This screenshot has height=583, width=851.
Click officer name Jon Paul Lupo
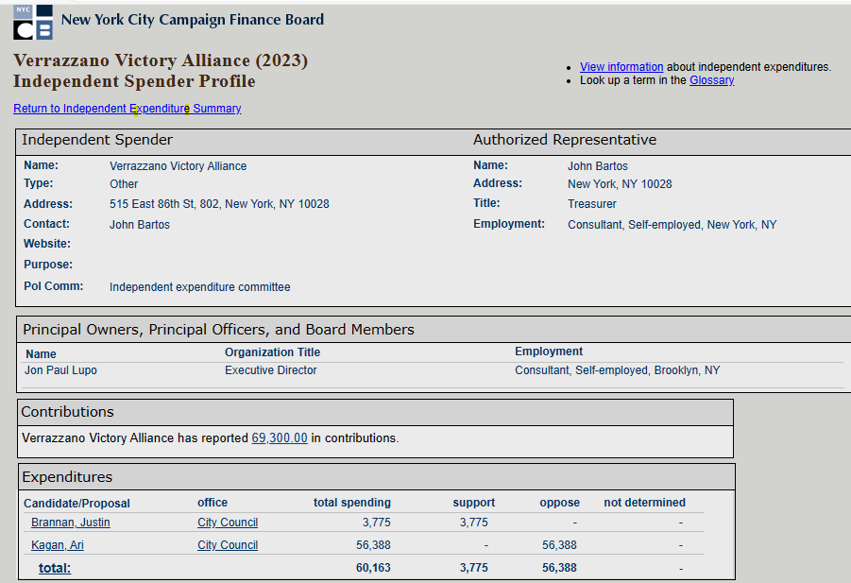click(x=60, y=370)
